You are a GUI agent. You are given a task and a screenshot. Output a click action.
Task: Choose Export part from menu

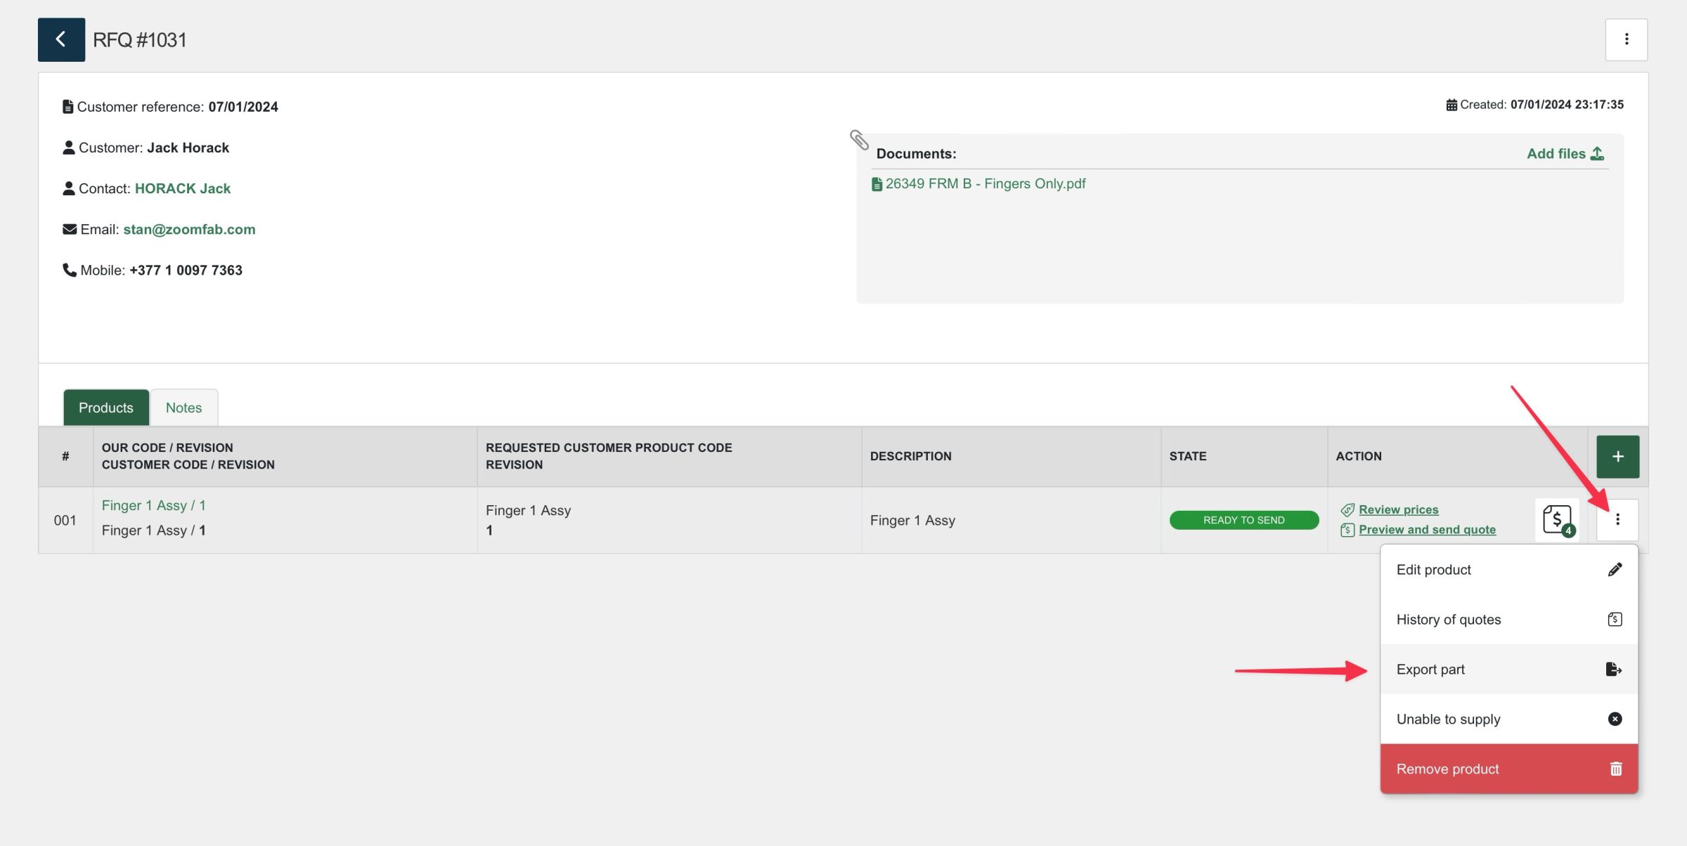click(x=1508, y=670)
